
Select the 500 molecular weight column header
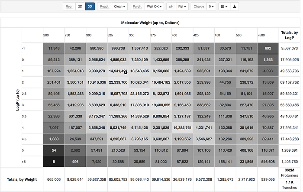coord(247,35)
